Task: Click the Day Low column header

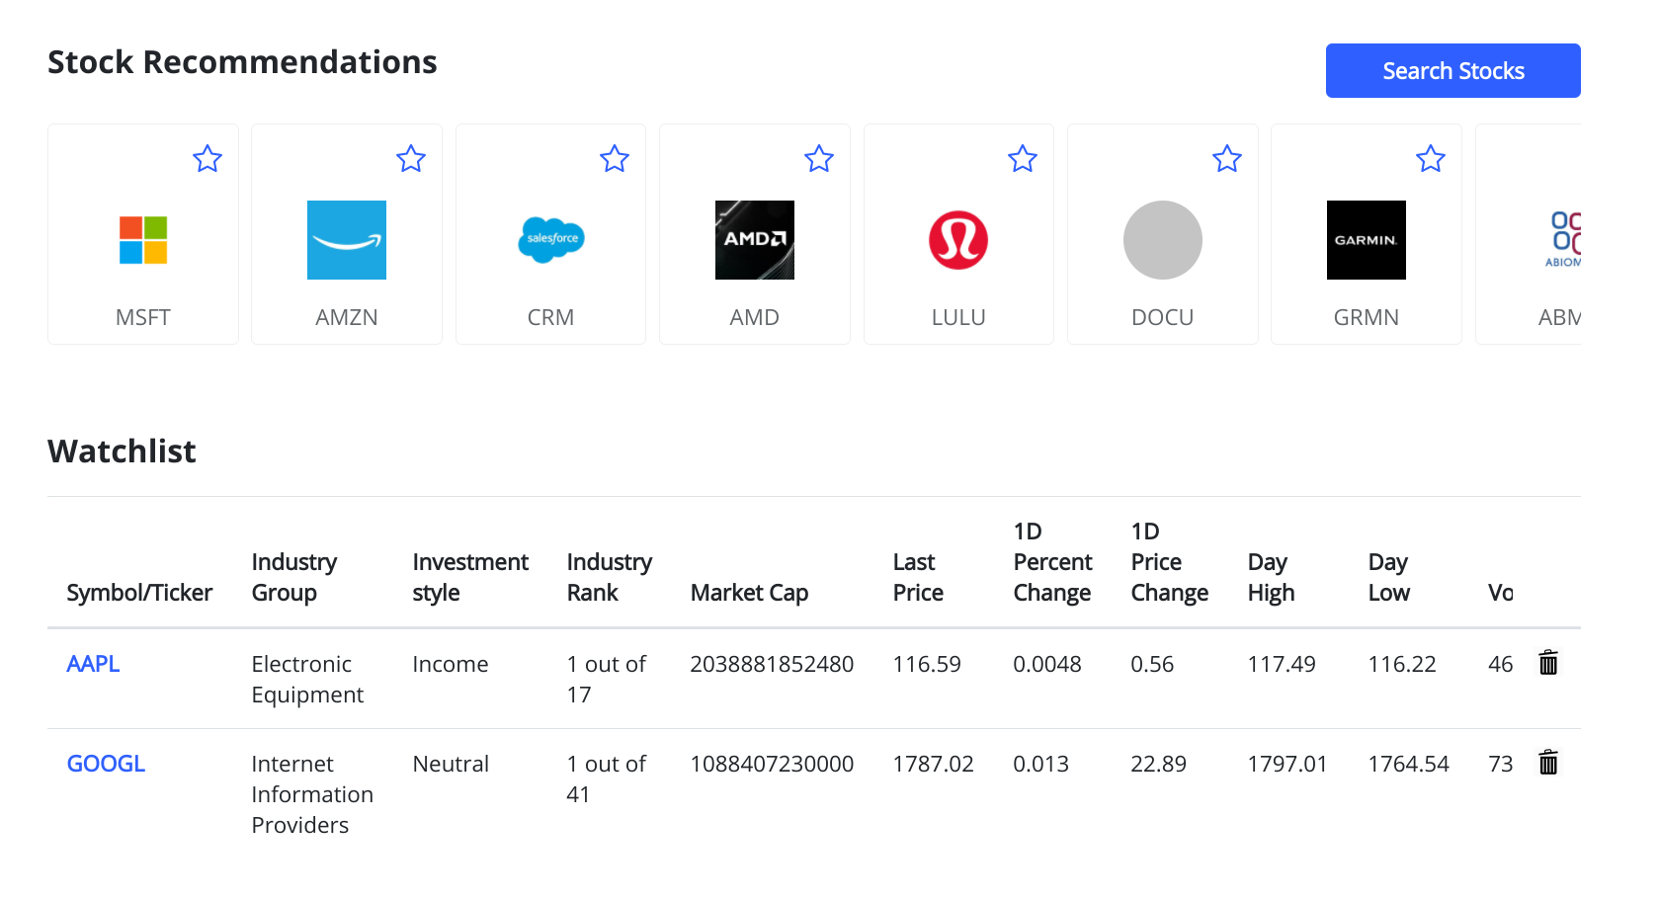Action: (1389, 577)
